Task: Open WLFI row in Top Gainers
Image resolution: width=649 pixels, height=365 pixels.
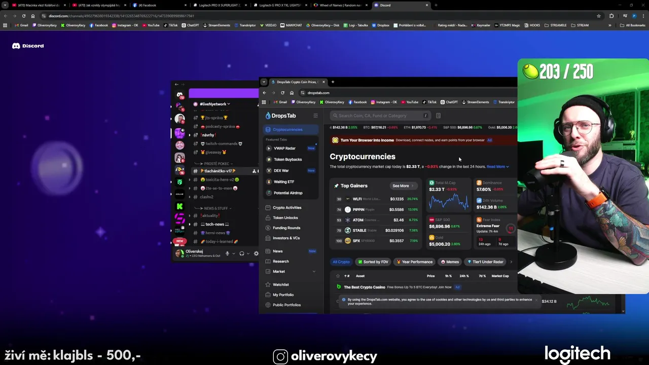Action: [377, 199]
